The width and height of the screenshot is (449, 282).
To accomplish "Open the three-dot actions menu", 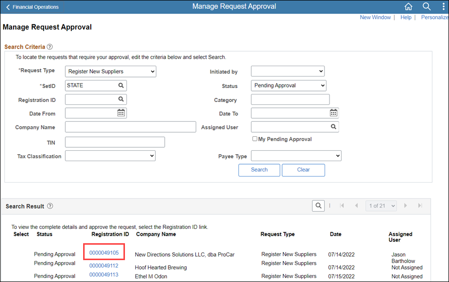I will pos(444,6).
